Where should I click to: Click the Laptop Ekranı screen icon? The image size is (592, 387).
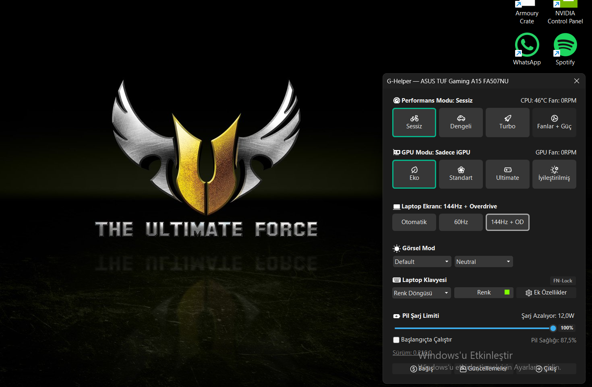pyautogui.click(x=397, y=207)
